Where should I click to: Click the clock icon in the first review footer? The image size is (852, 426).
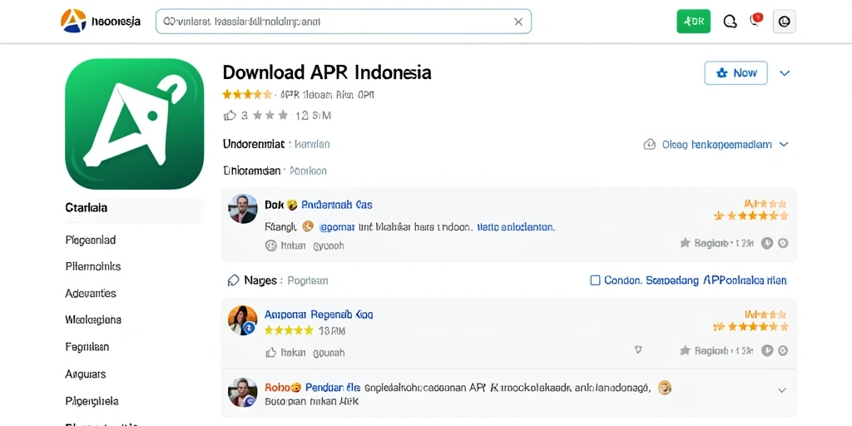pyautogui.click(x=766, y=244)
